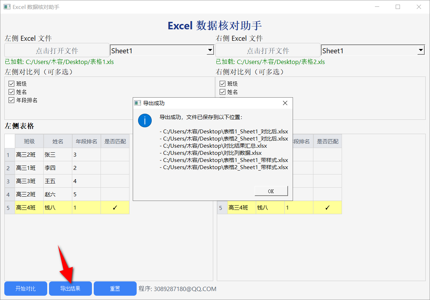Open the right Sheet1 dropdown
430x300 pixels.
tap(421, 50)
